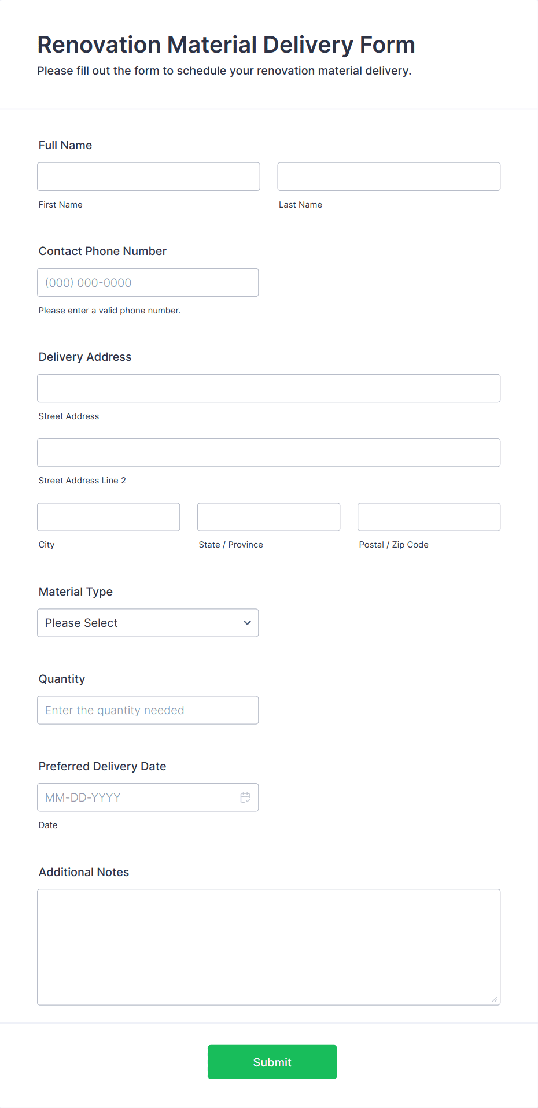The image size is (538, 1108).
Task: Click the Delivery Address label
Action: click(x=85, y=357)
